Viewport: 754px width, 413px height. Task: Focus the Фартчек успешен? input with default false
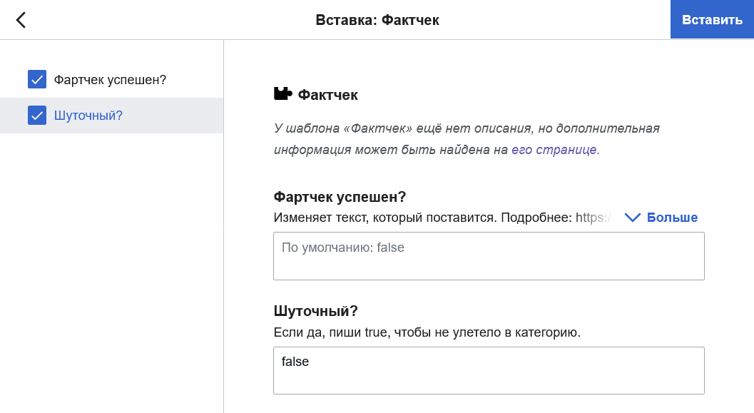pyautogui.click(x=489, y=256)
